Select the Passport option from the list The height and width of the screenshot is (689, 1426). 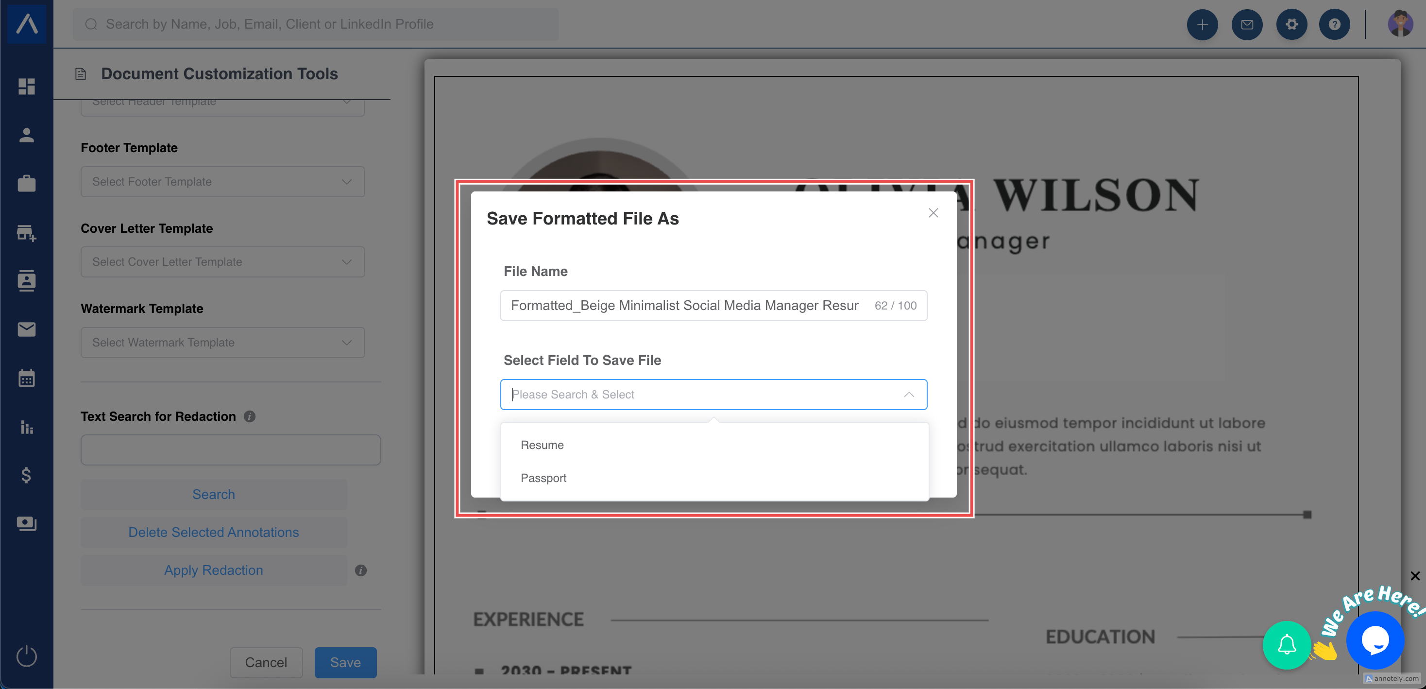(543, 478)
